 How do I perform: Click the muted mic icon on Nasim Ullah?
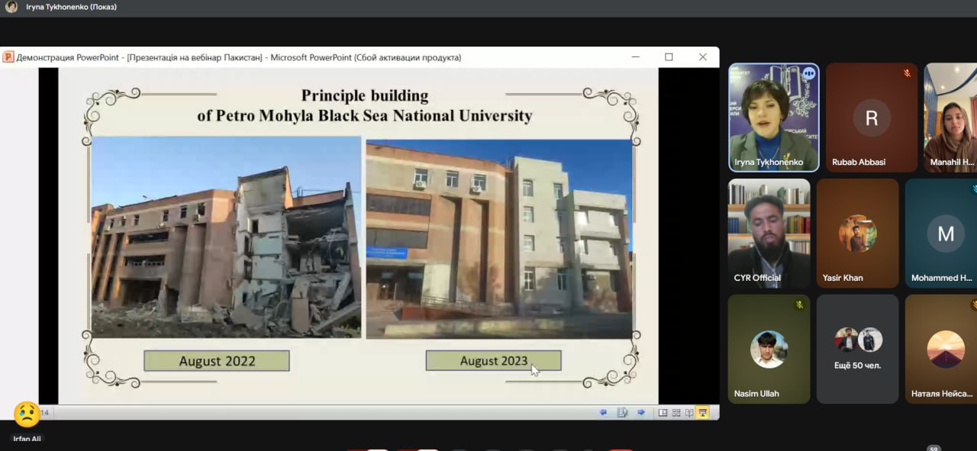tap(799, 305)
